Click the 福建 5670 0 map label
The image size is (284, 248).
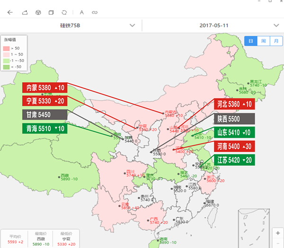(x=212, y=203)
